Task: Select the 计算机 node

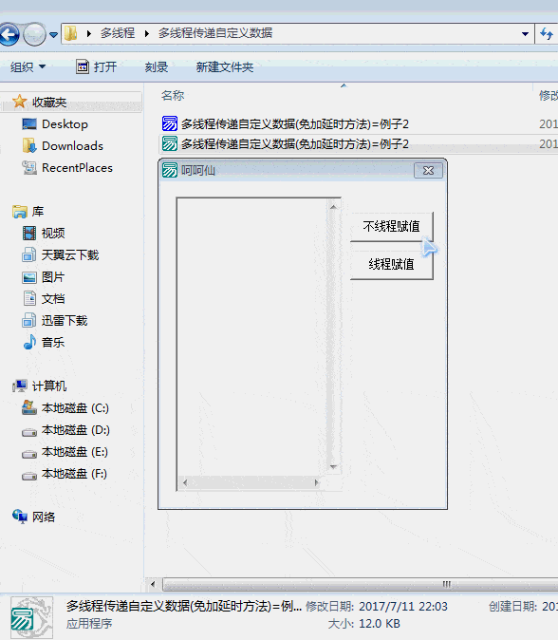Action: click(x=40, y=386)
